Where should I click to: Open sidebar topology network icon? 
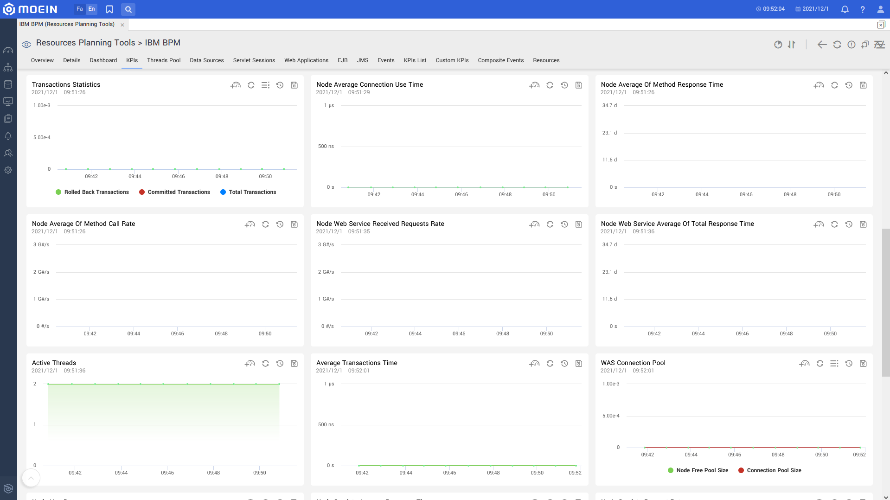tap(8, 67)
